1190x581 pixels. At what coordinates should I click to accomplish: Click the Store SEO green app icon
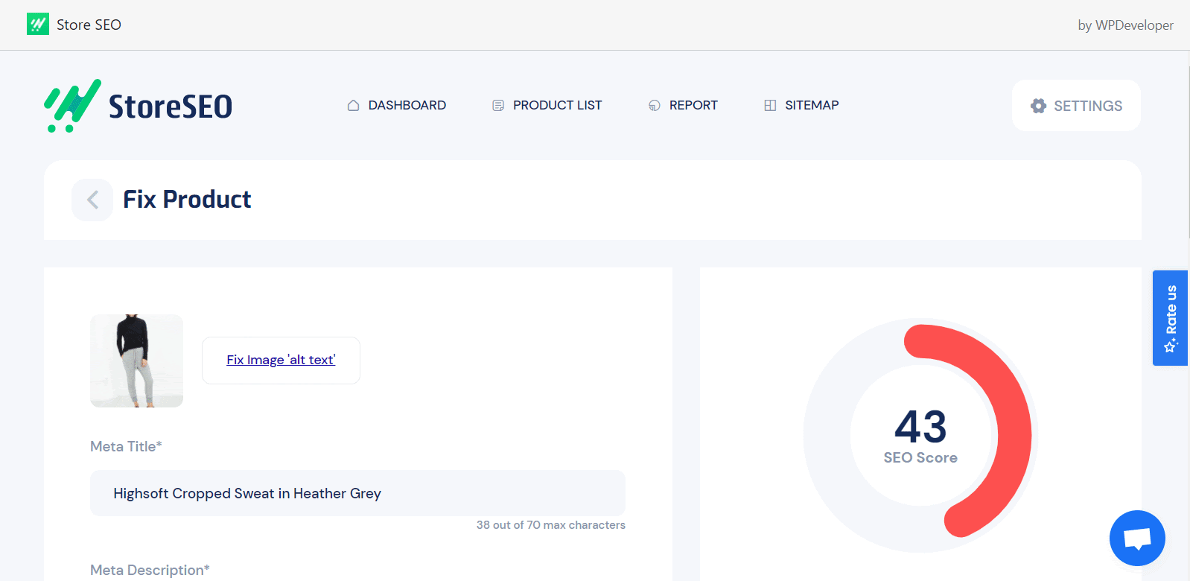click(x=37, y=24)
